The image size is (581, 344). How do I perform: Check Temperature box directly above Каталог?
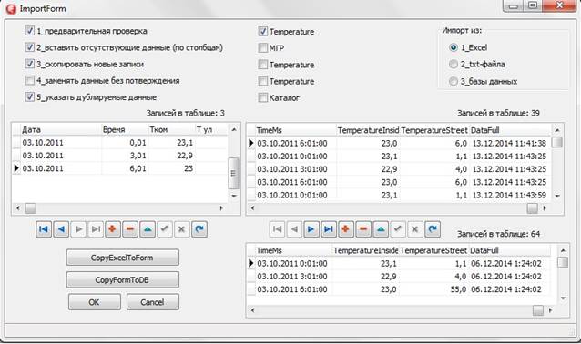click(x=262, y=81)
